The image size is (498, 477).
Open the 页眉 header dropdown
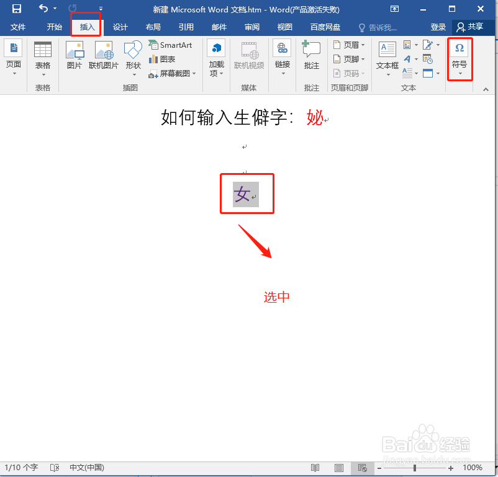pyautogui.click(x=349, y=45)
